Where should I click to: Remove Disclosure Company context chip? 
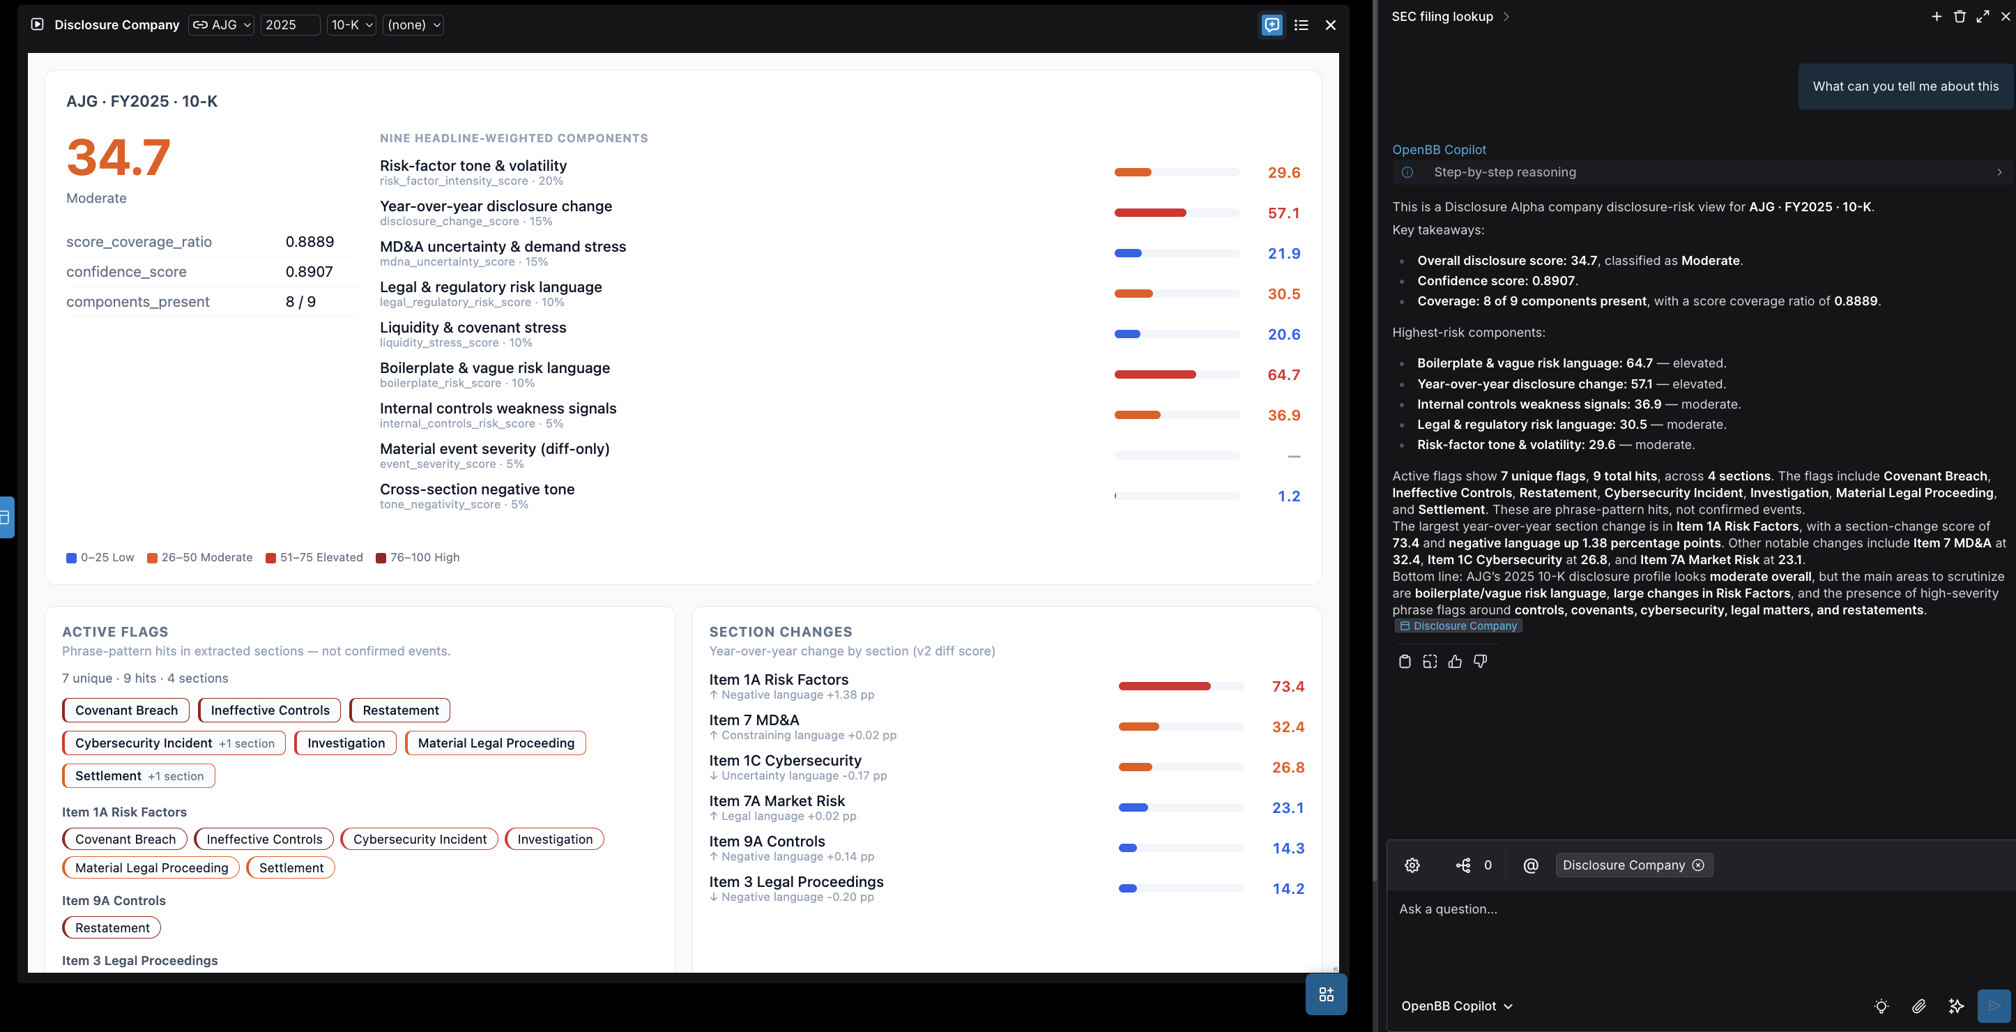click(1698, 865)
